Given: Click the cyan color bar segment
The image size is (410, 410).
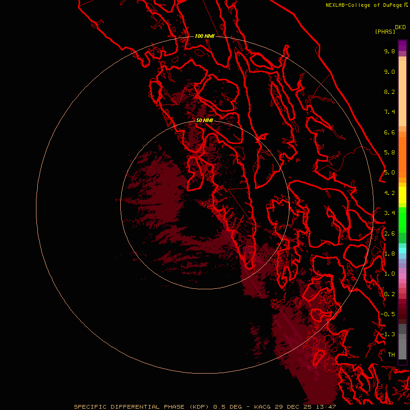Looking at the screenshot, I should (x=402, y=250).
